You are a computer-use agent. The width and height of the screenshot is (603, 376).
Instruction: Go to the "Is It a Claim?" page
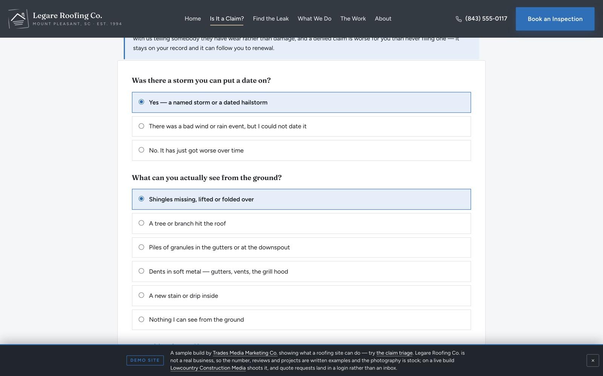tap(227, 18)
